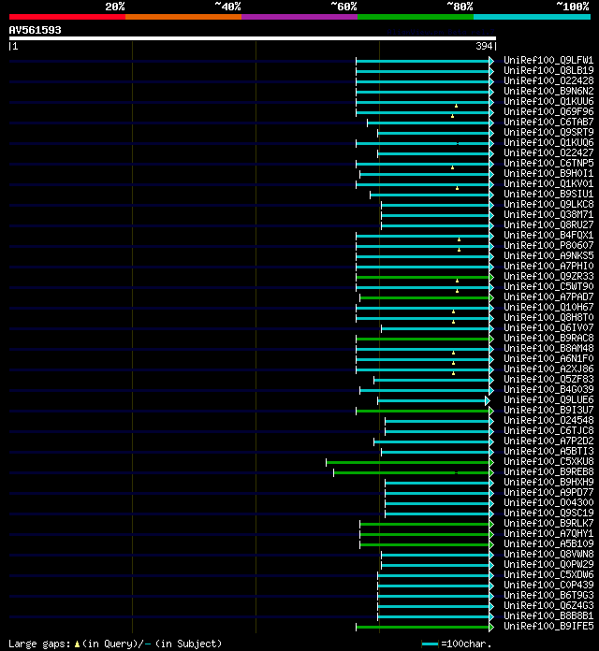This screenshot has width=599, height=651.
Task: Select label UniRef100_Q9SRT9
Action: click(x=548, y=133)
